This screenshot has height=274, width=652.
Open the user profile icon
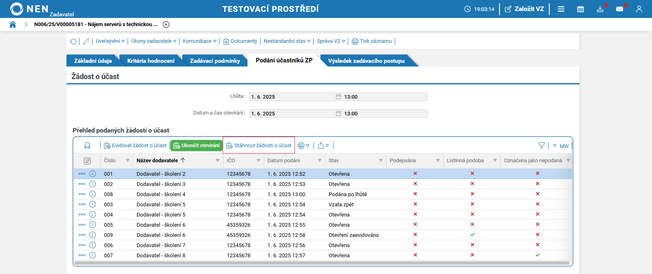coord(639,9)
